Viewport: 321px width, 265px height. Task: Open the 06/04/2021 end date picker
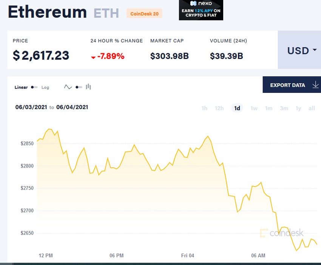[x=72, y=107]
